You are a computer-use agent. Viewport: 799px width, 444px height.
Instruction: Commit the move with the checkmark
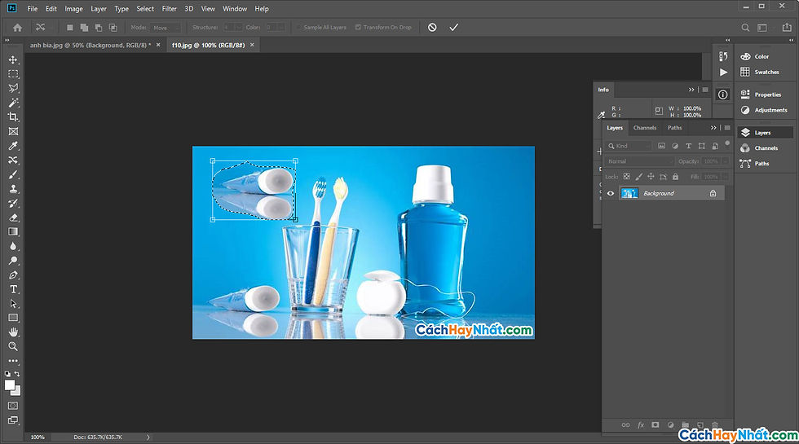(453, 28)
